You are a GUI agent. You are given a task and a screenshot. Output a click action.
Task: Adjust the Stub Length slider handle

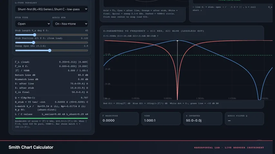click(x=35, y=35)
